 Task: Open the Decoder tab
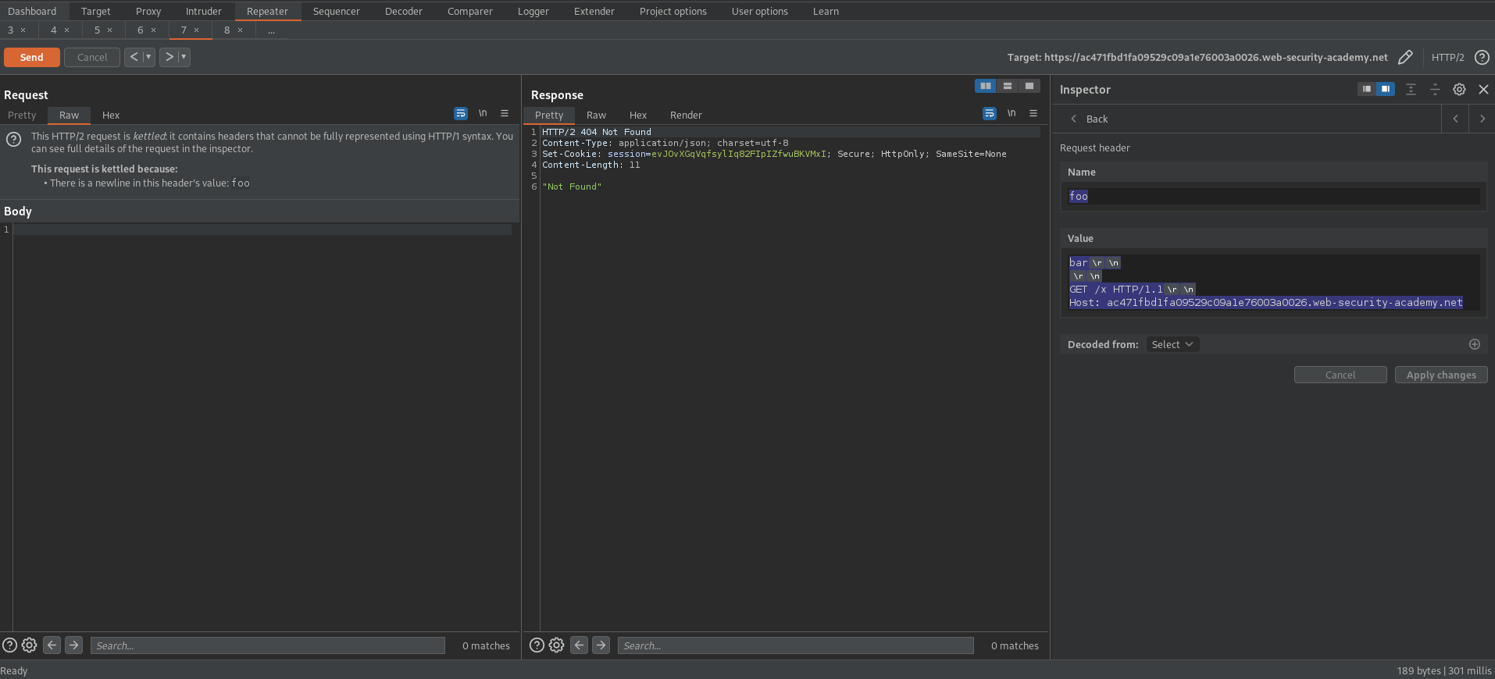pos(404,11)
